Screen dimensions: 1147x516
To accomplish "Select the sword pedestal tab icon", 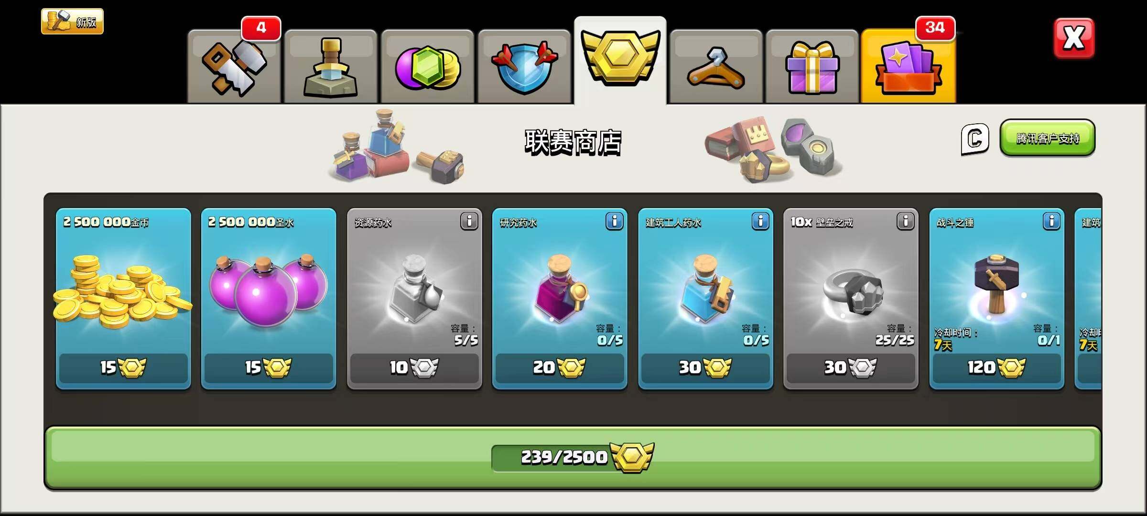I will click(331, 67).
